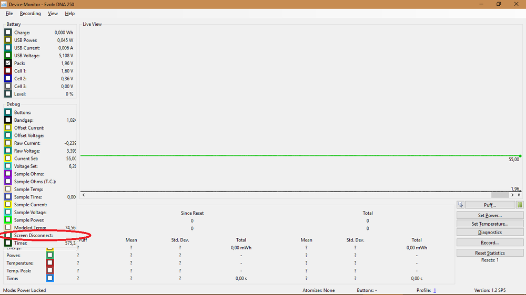This screenshot has width=526, height=295.
Task: Toggle Current Set checkbox
Action: [8, 159]
